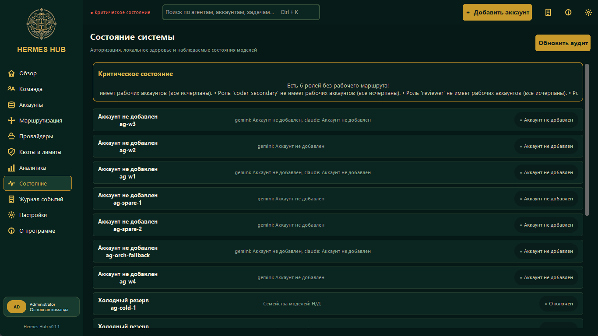Click the vertical scrollbar of status list
Image resolution: width=598 pixels, height=336 pixels.
pyautogui.click(x=587, y=140)
